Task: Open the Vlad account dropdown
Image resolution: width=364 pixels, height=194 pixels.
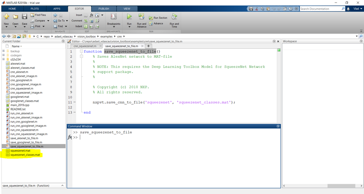Action: tap(357, 9)
